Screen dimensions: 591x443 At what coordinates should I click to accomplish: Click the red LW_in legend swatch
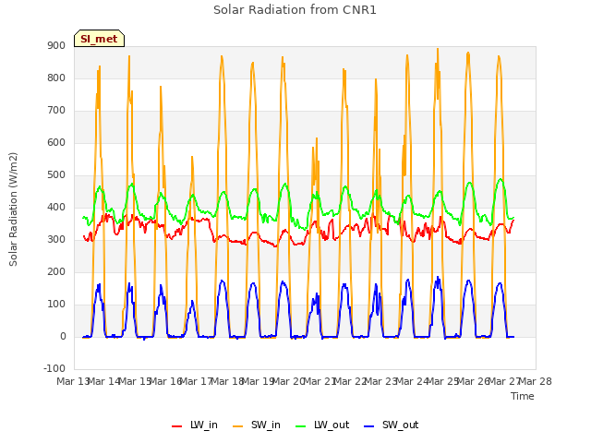176,426
